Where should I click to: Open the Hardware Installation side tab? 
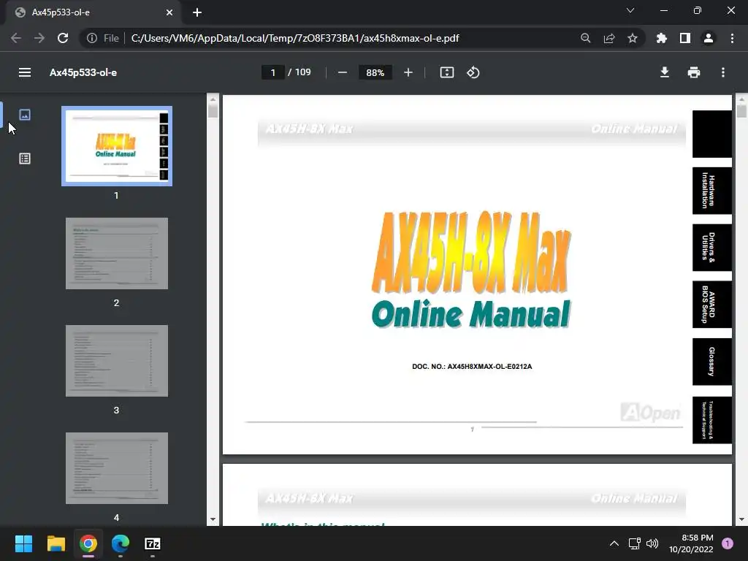[711, 191]
